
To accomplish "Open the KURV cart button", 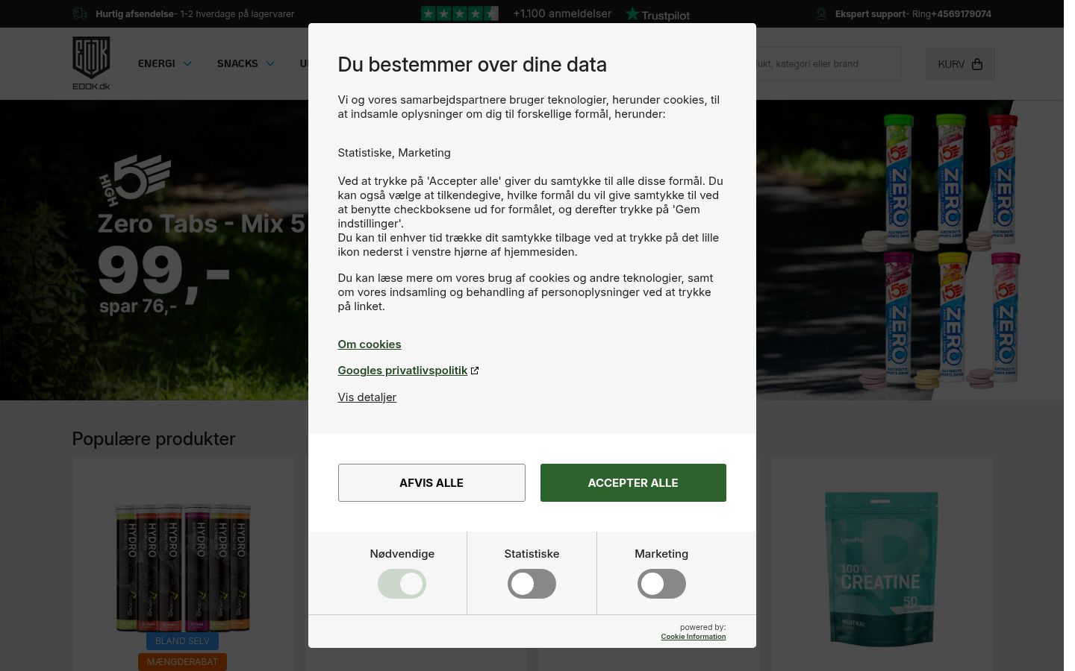I will pos(960,64).
